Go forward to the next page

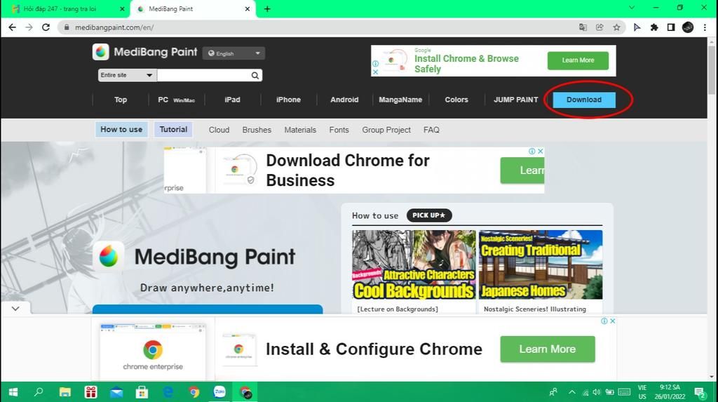29,27
